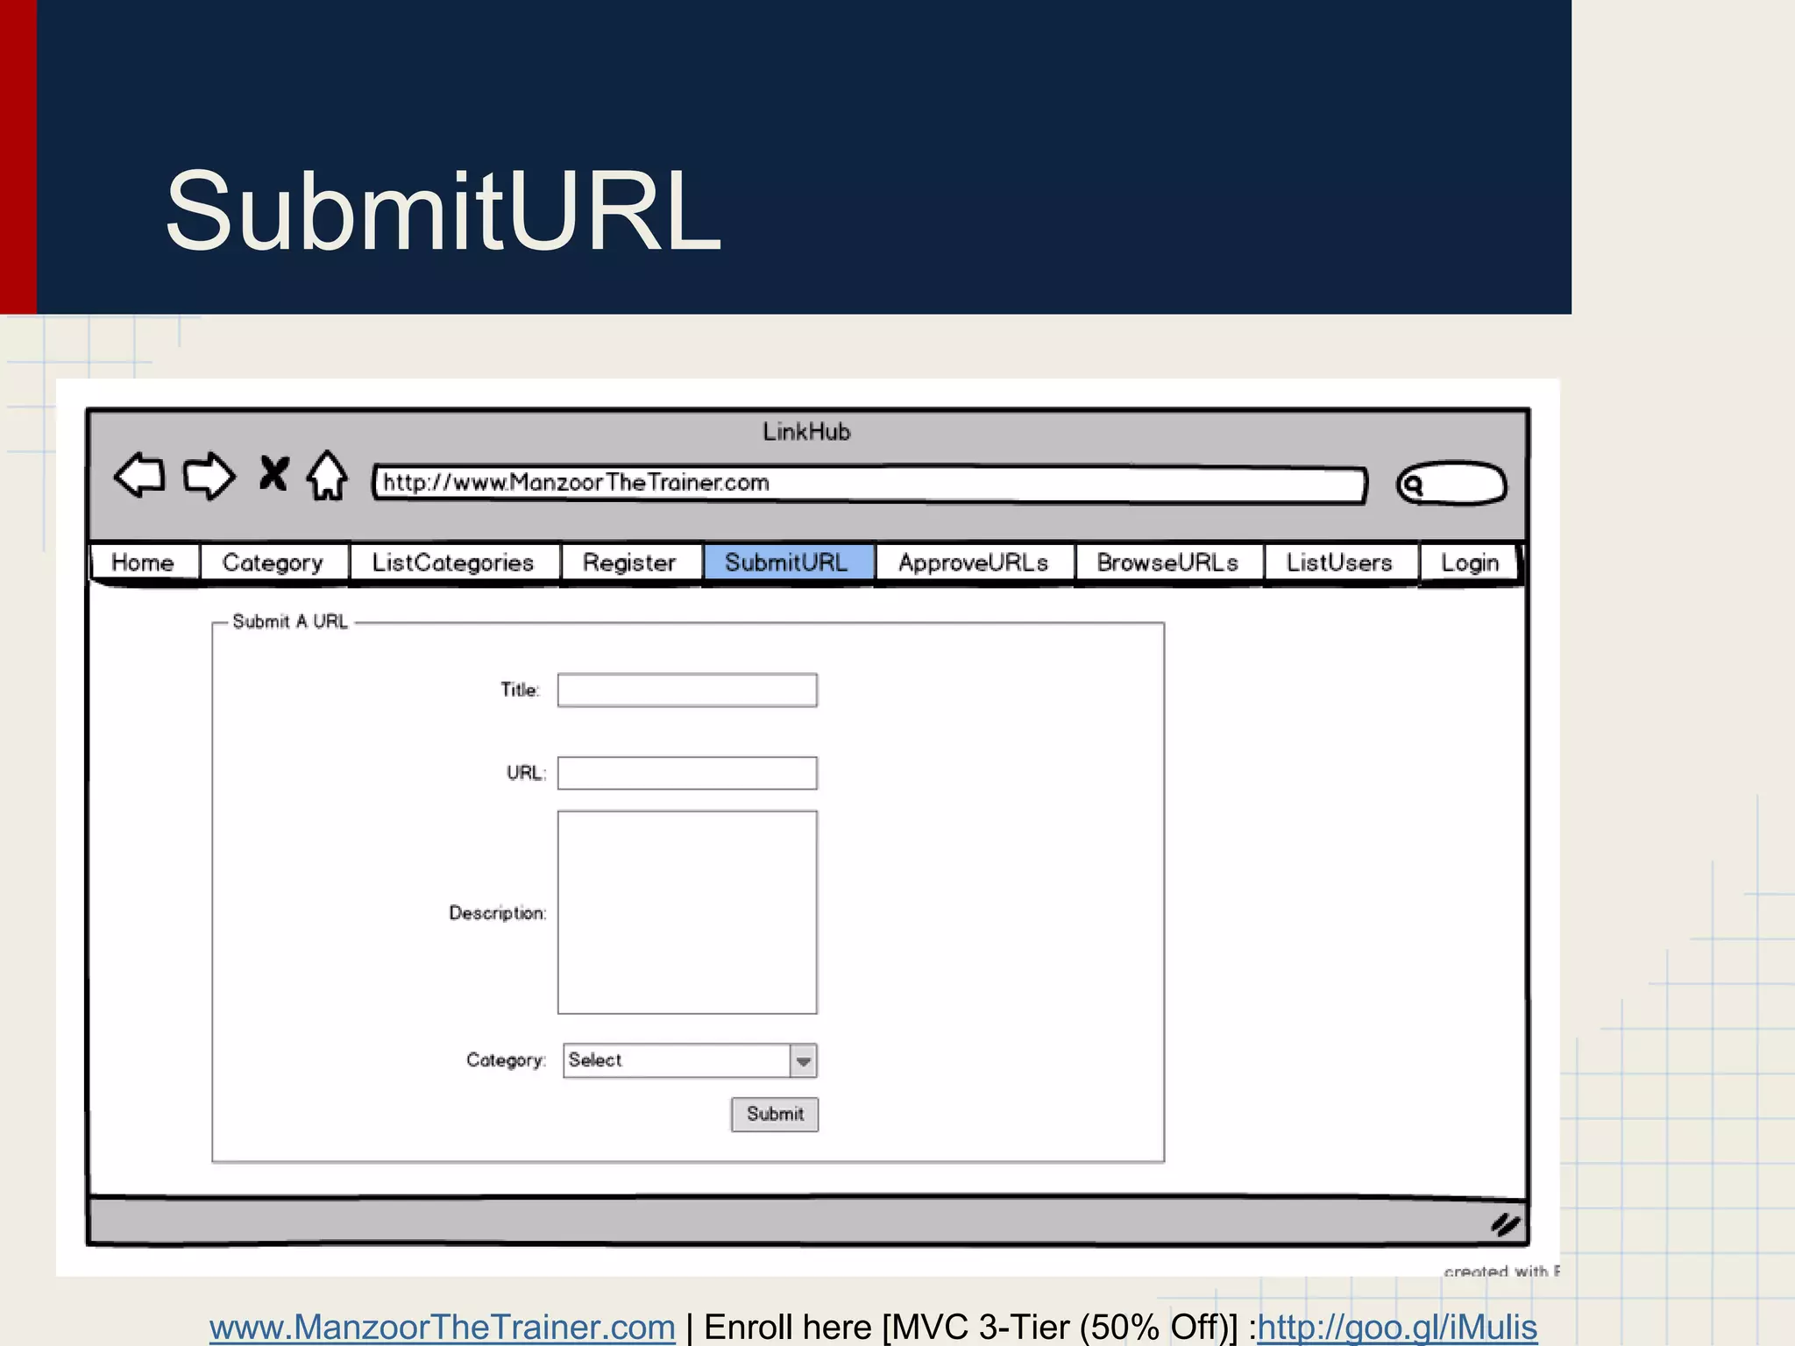Click the 'Submit A URL' group label
1795x1346 pixels.
[x=290, y=621]
